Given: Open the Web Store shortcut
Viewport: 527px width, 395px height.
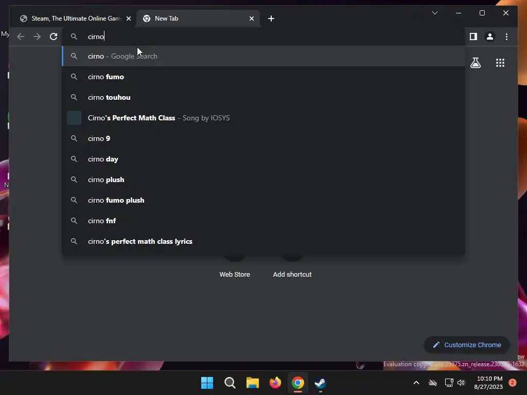Looking at the screenshot, I should [235, 275].
